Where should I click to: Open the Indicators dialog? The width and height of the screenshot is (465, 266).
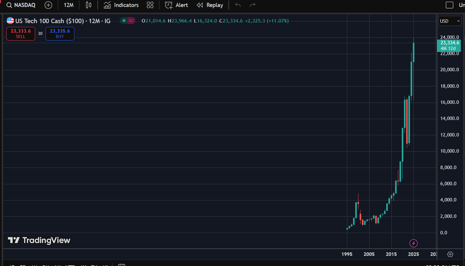tap(121, 5)
